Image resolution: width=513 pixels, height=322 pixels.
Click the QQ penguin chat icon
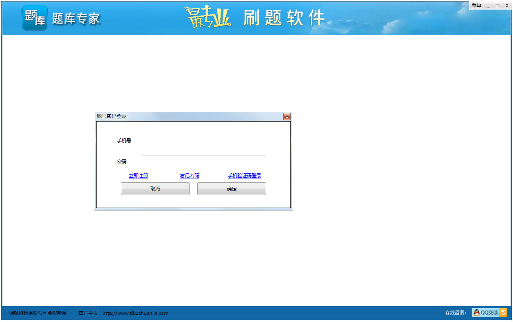(x=476, y=313)
